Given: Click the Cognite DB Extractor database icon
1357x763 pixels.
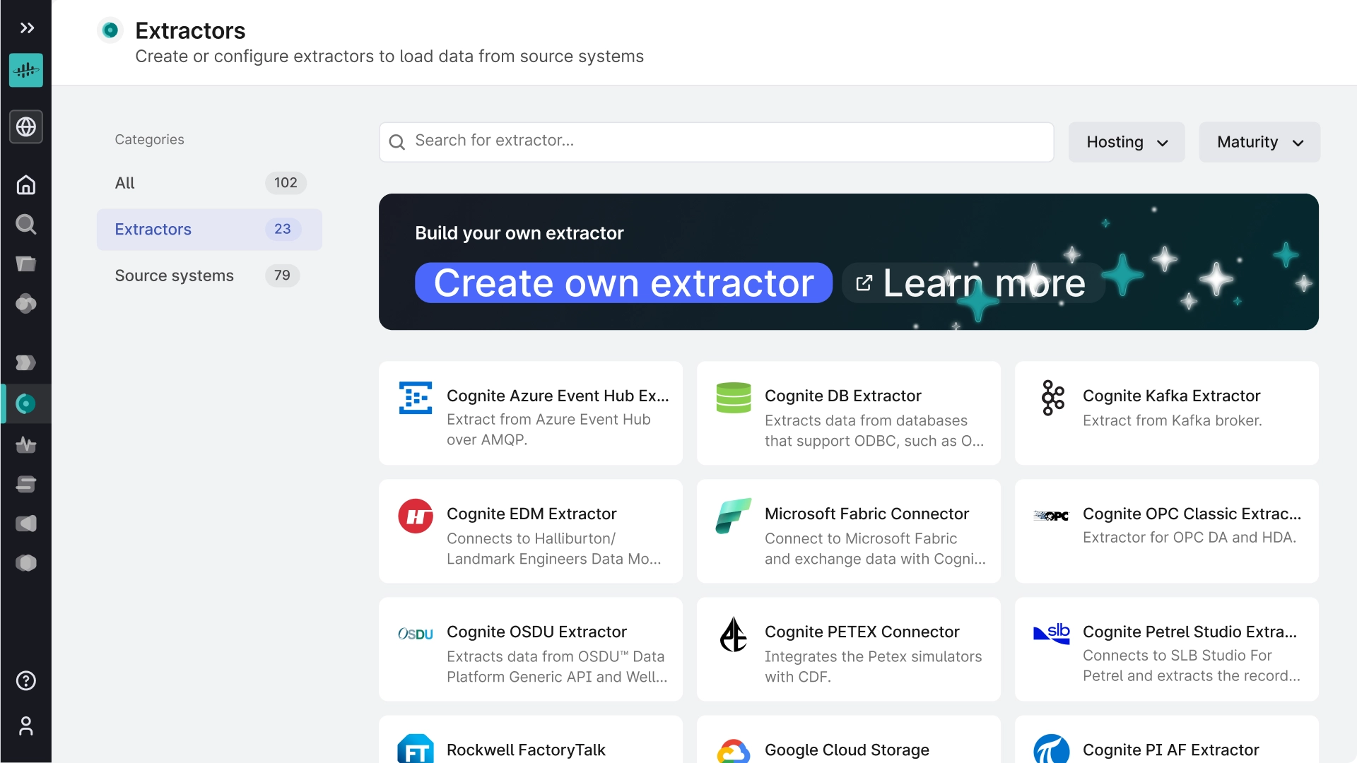Looking at the screenshot, I should pyautogui.click(x=734, y=398).
